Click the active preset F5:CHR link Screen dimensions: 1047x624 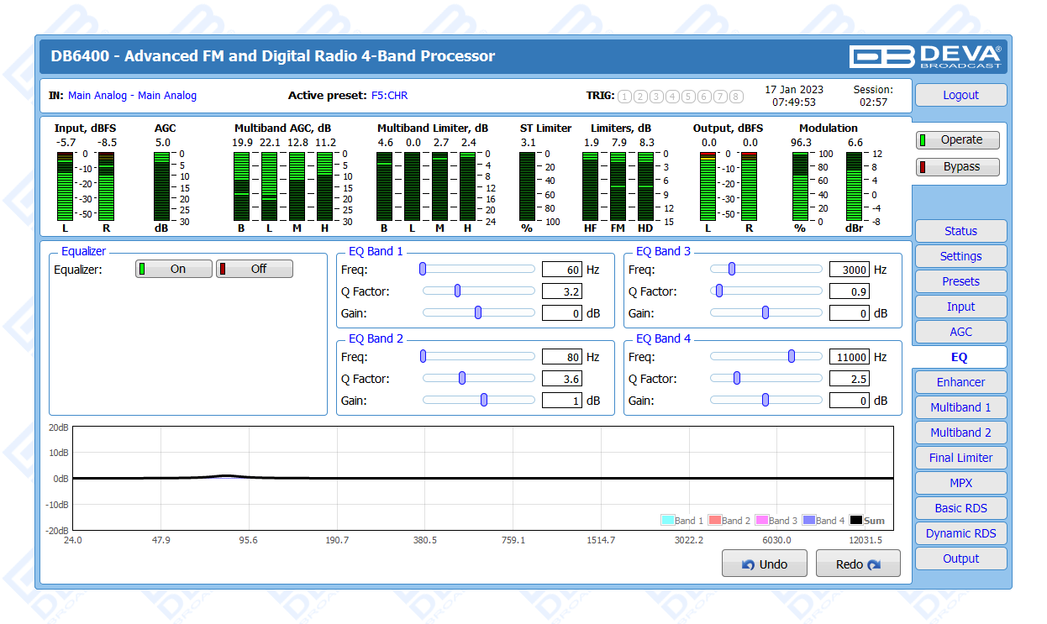[389, 96]
